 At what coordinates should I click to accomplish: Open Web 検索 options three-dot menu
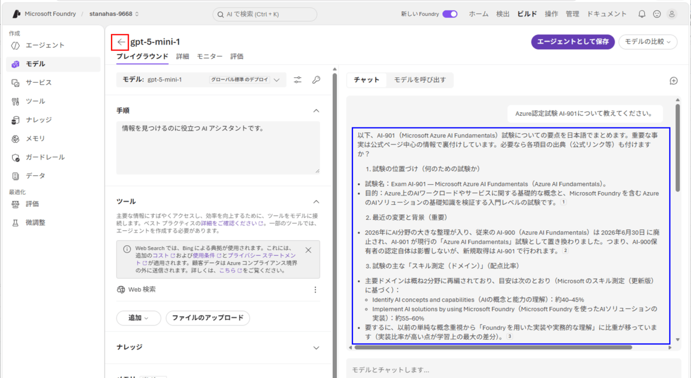(315, 290)
